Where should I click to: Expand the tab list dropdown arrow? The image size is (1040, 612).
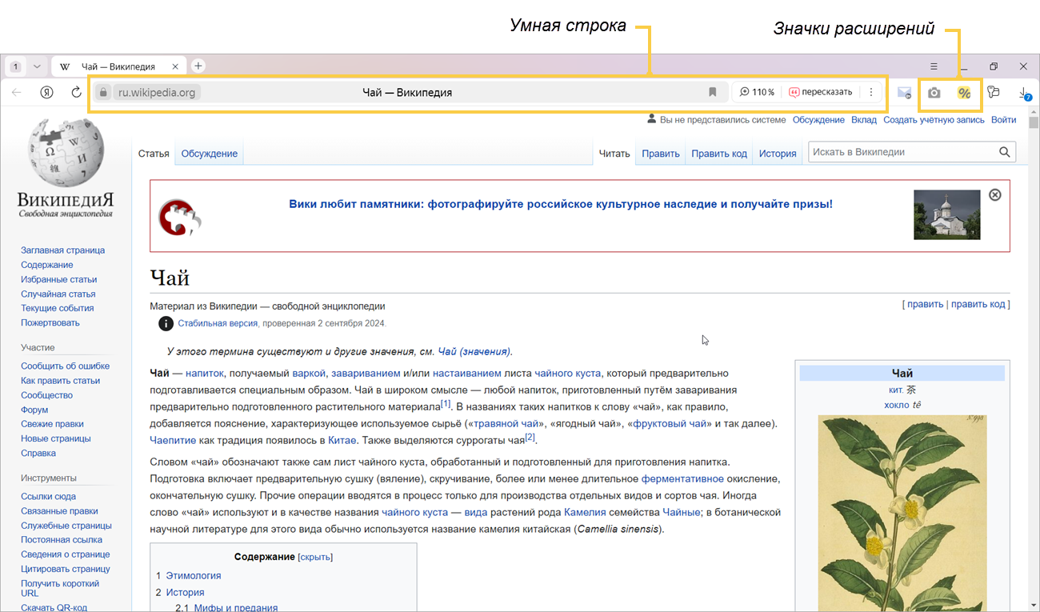tap(37, 66)
